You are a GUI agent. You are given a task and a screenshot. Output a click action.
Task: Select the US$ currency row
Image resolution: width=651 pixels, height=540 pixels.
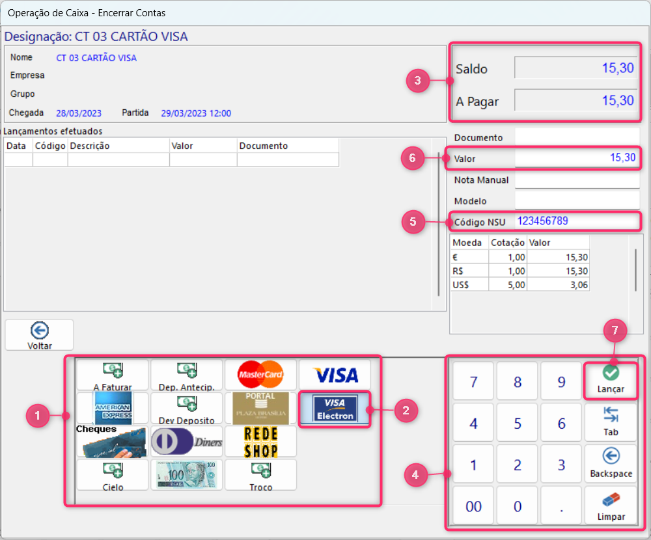coord(519,284)
